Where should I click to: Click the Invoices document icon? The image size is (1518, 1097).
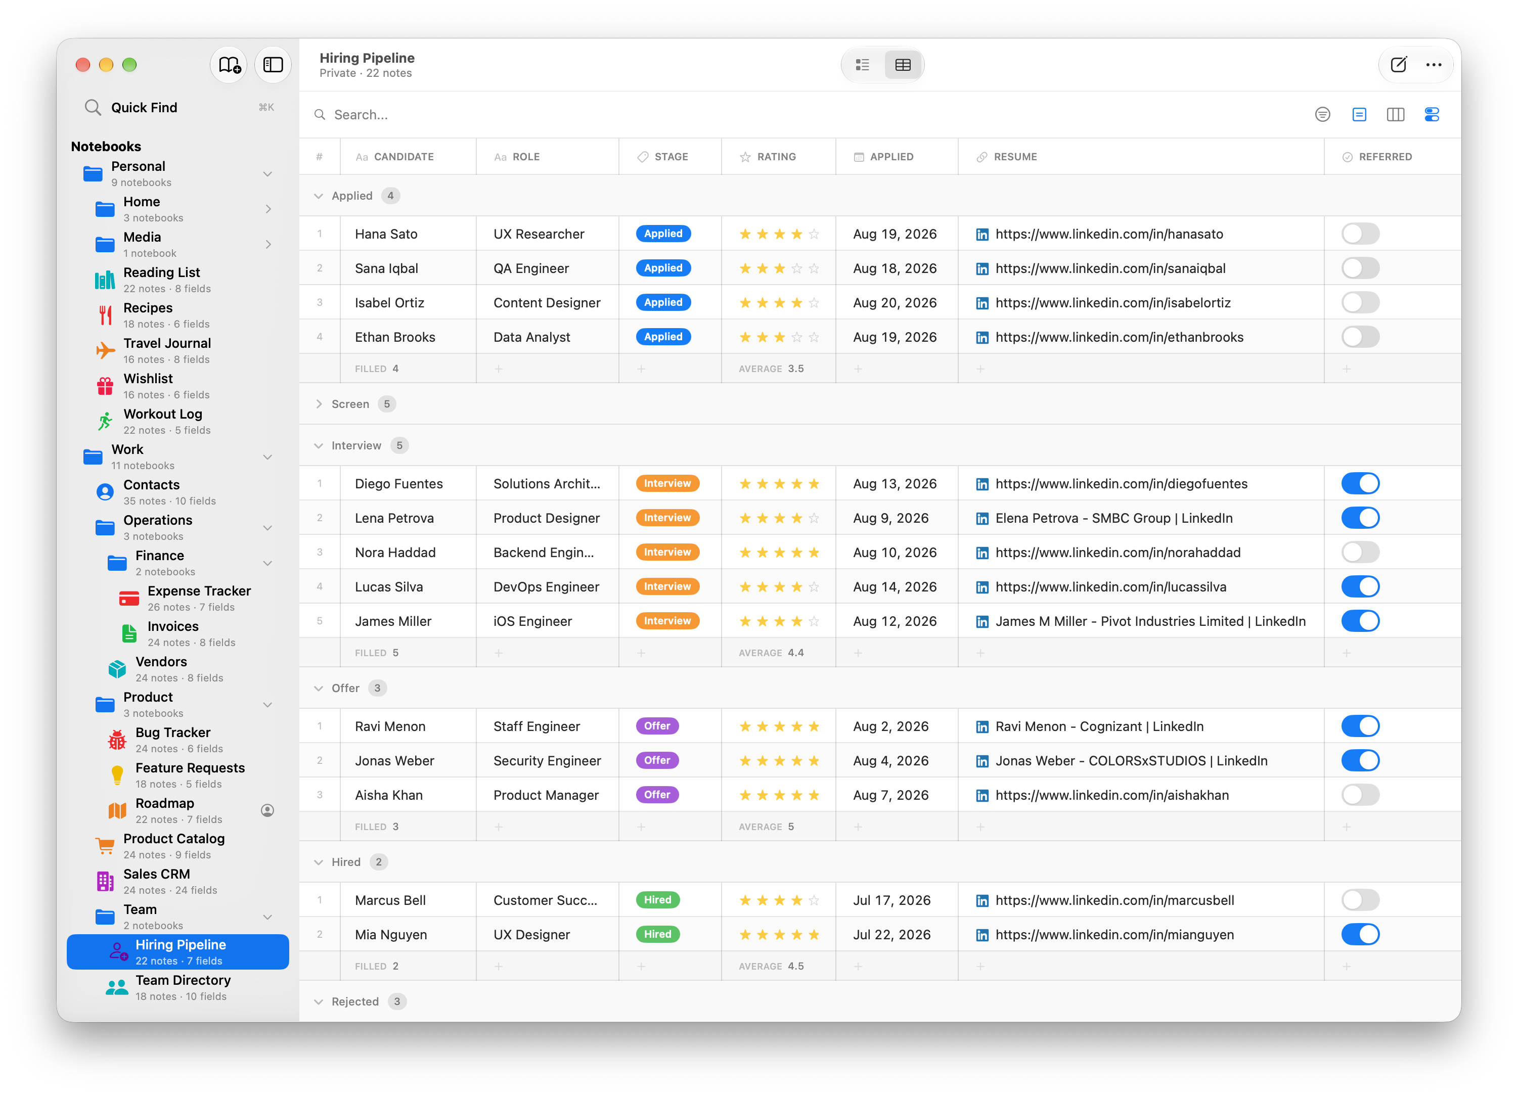[129, 634]
